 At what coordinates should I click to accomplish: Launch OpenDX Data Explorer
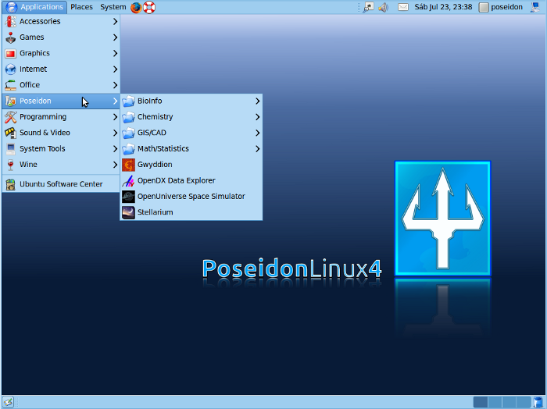click(x=176, y=180)
